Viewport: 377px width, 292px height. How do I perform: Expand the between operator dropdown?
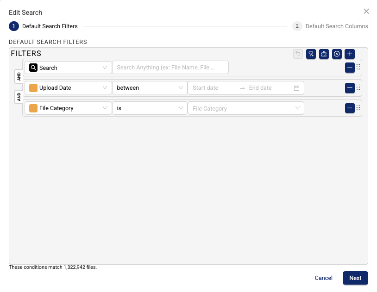point(150,87)
